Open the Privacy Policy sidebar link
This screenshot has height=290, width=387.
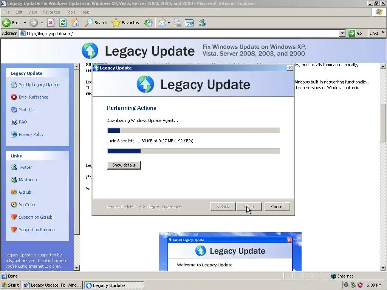(31, 134)
